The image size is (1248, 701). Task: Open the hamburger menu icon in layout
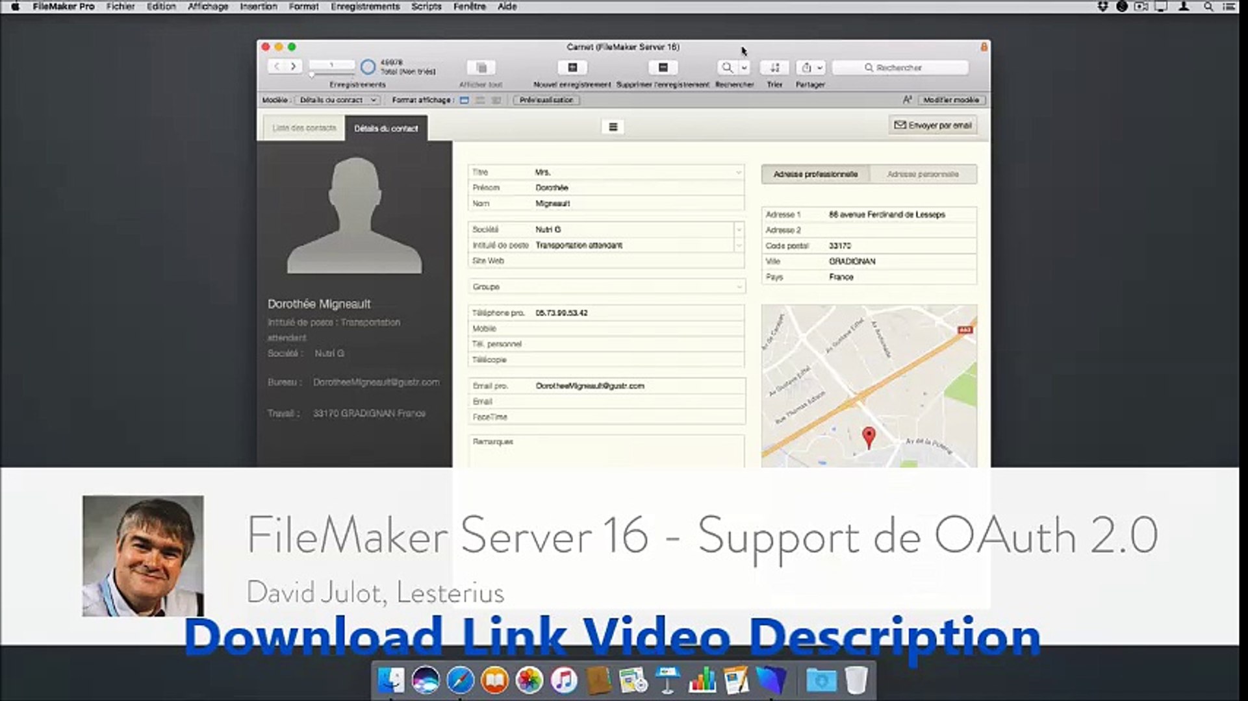[613, 127]
